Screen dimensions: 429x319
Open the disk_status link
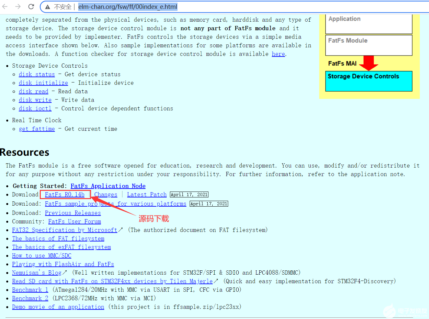(x=37, y=74)
